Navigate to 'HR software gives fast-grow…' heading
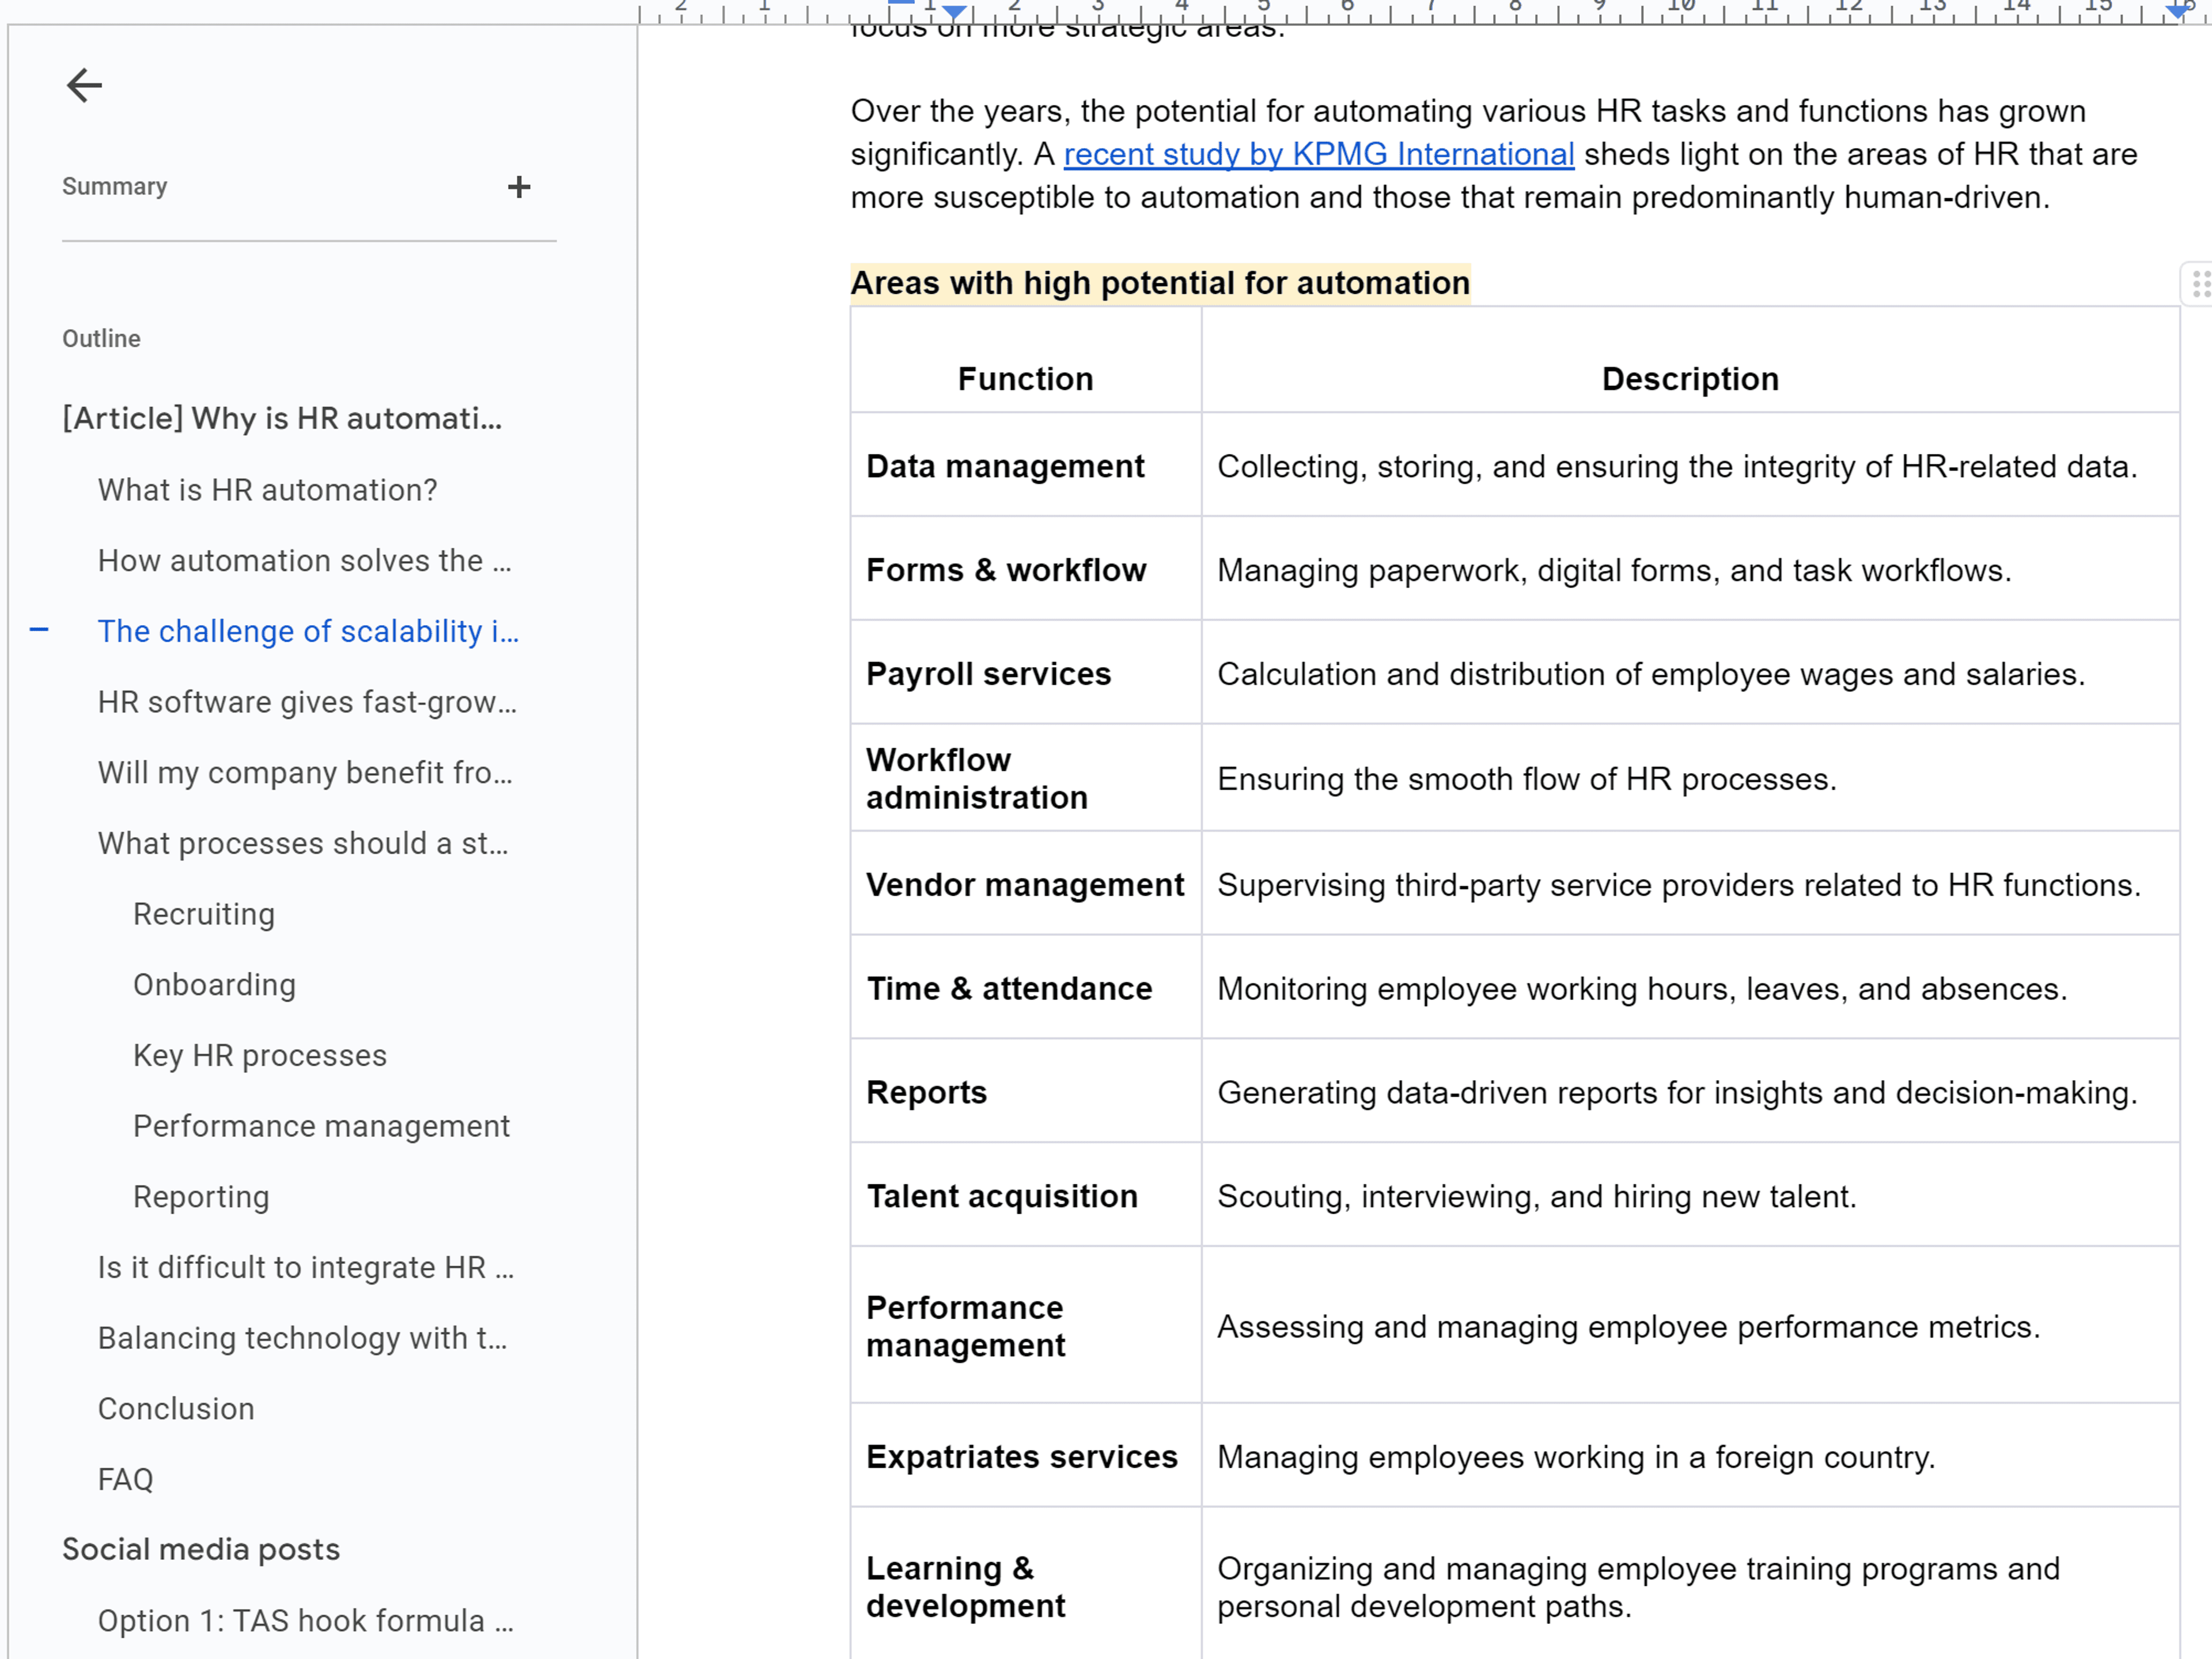Screen dimensions: 2212x1659 coord(307,702)
